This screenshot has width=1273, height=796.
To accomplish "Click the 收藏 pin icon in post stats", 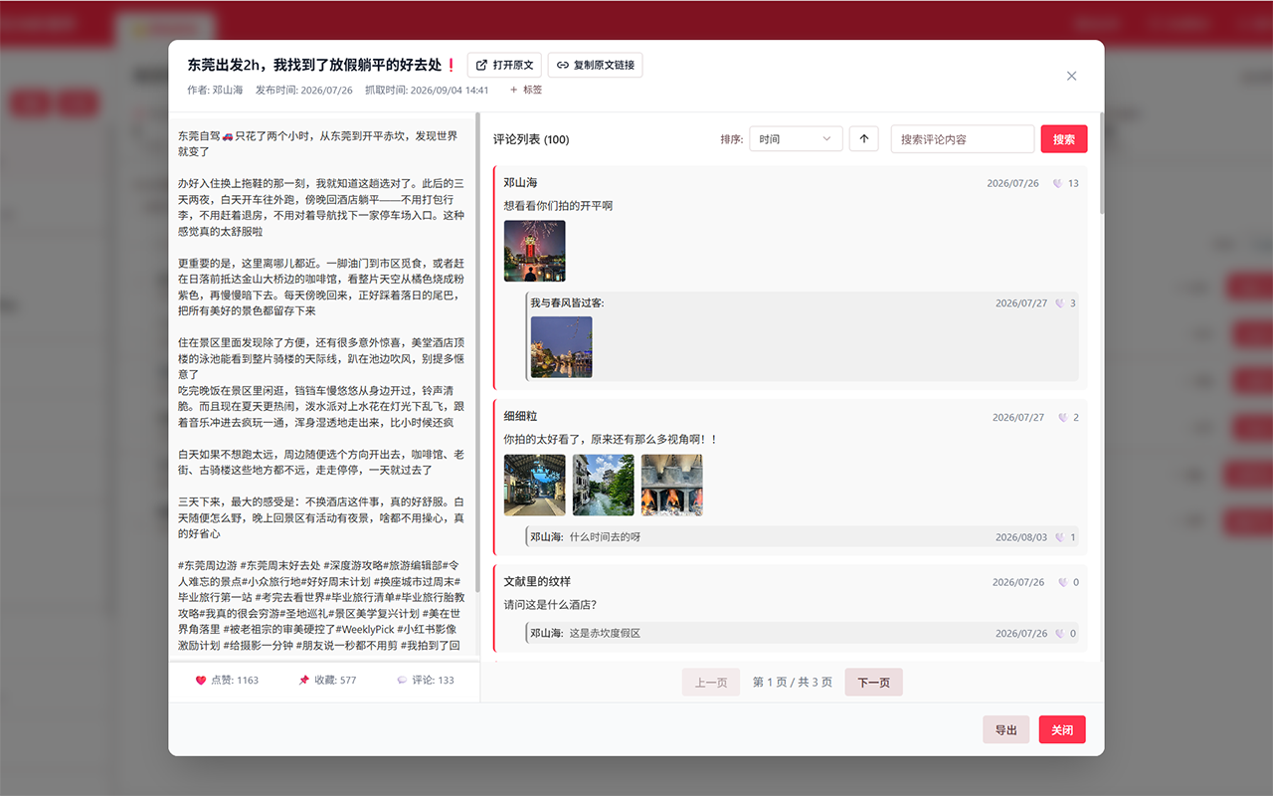I will pyautogui.click(x=304, y=681).
